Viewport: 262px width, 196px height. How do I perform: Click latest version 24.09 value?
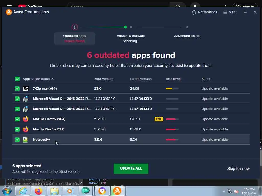135,89
